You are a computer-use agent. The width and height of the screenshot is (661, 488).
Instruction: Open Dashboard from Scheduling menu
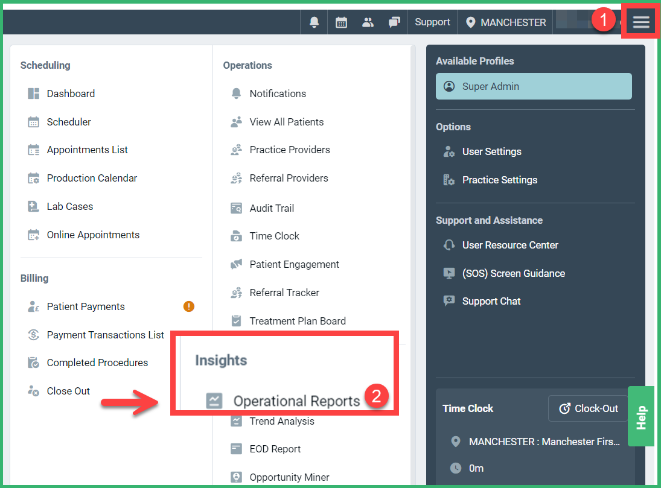(x=71, y=93)
